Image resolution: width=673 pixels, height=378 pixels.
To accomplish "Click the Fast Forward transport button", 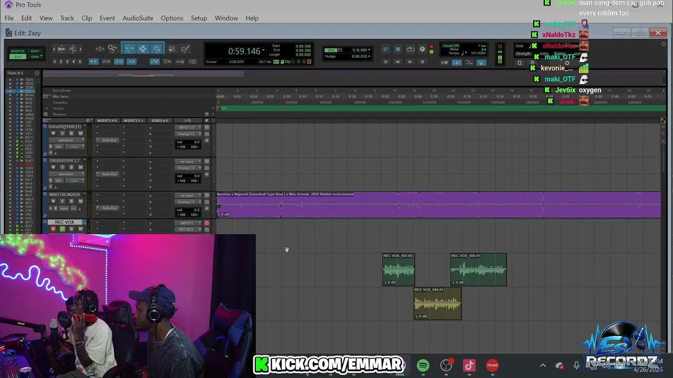I will pos(410,61).
